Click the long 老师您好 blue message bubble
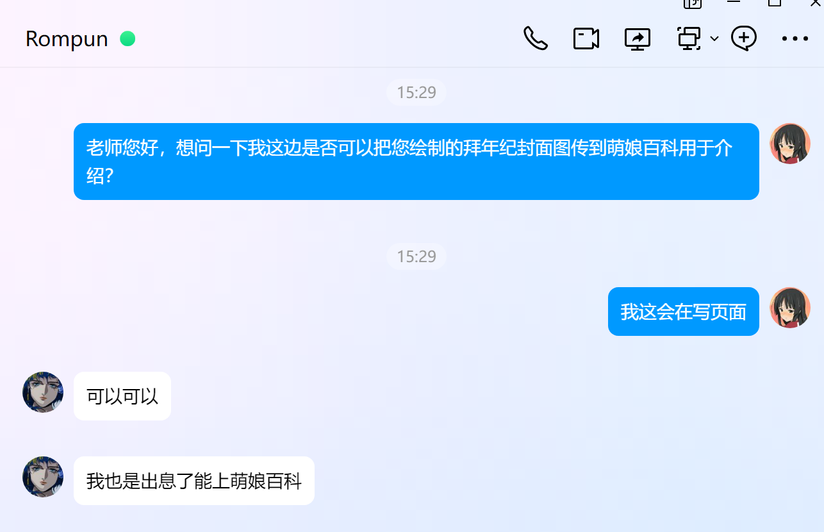 pos(416,162)
